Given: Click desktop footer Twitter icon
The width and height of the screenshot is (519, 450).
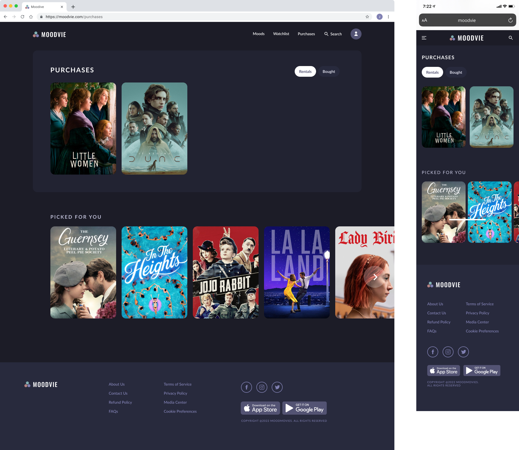Looking at the screenshot, I should pyautogui.click(x=277, y=387).
